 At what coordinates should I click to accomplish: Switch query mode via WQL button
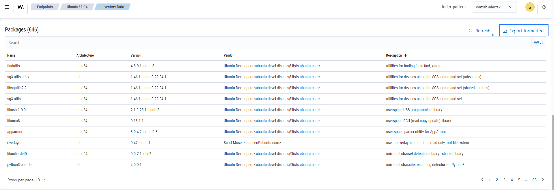(x=538, y=42)
